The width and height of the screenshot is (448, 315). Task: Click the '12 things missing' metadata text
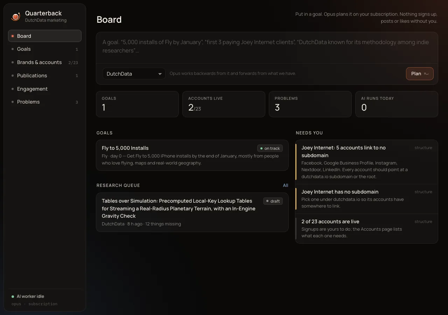(163, 224)
